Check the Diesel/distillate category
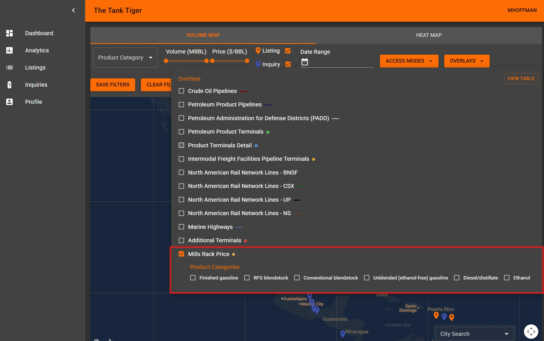 [x=457, y=278]
